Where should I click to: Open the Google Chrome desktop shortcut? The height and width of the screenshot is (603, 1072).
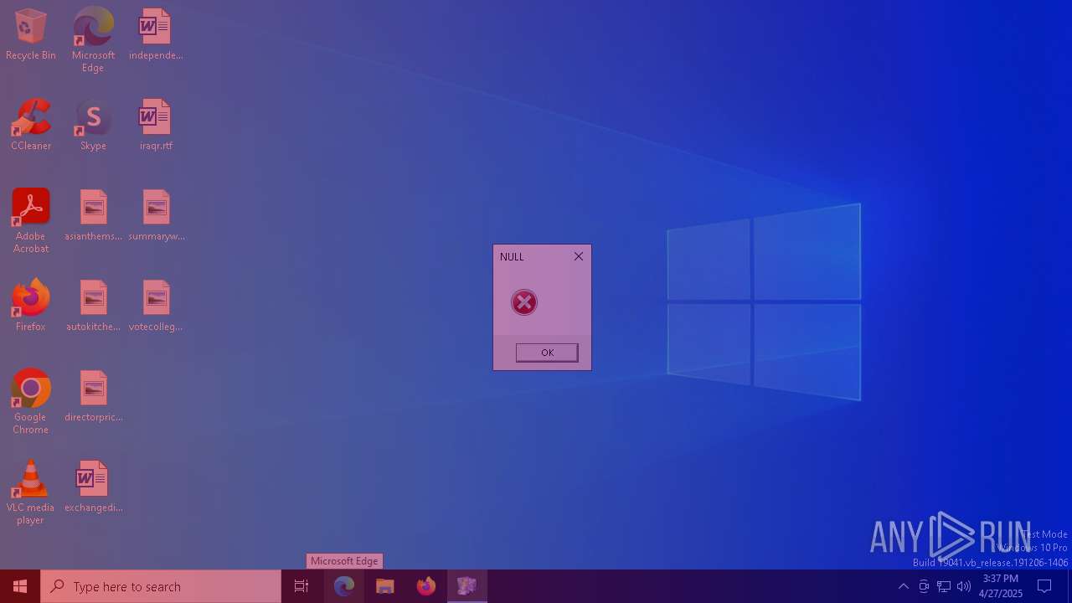click(31, 401)
